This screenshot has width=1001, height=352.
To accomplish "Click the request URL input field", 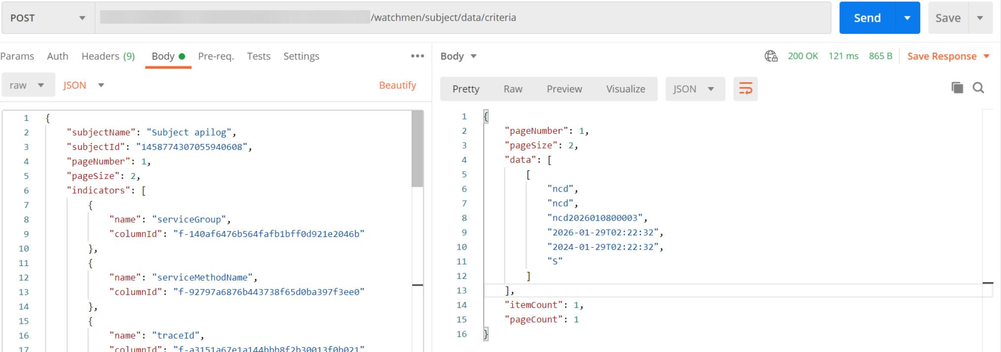I will click(x=463, y=18).
